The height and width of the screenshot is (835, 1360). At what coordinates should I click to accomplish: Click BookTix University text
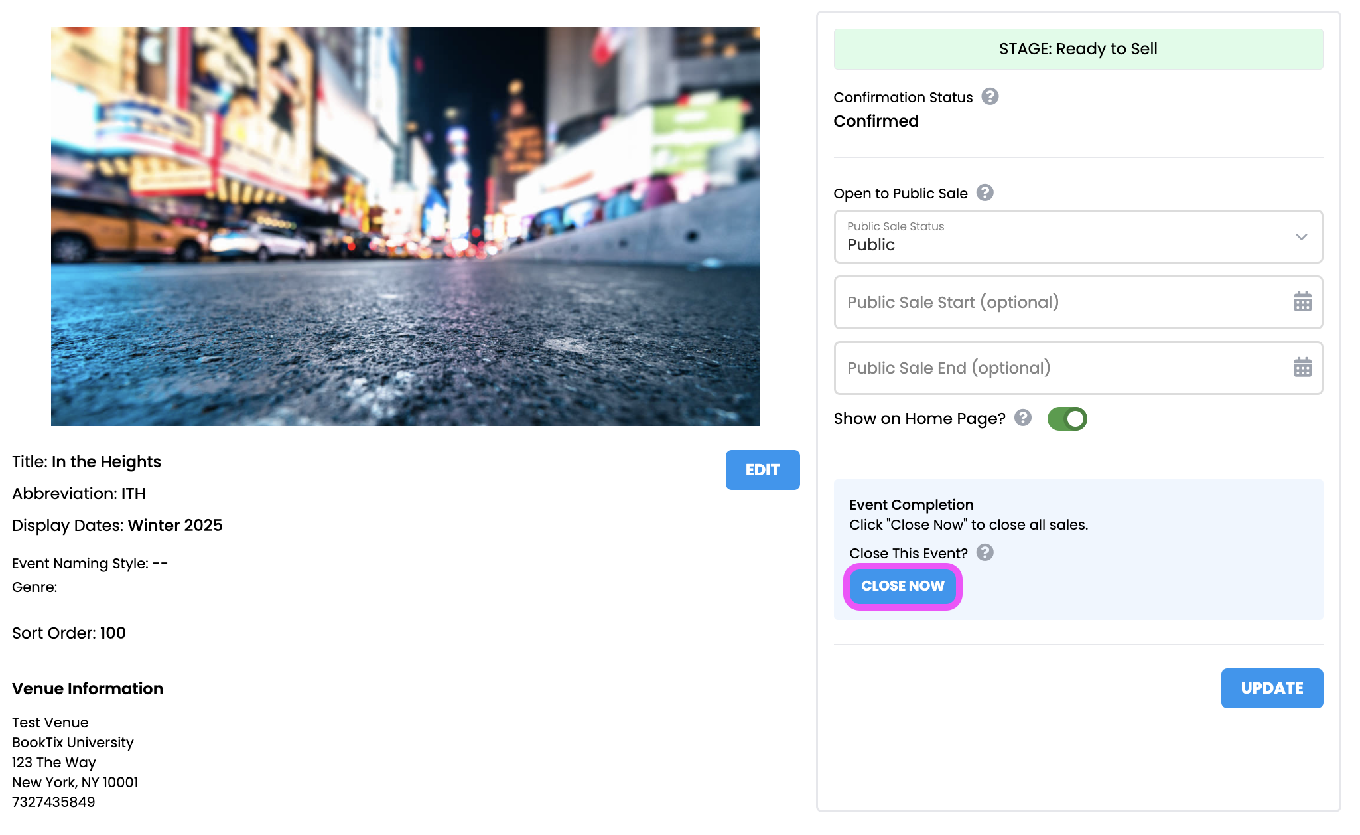pyautogui.click(x=73, y=743)
